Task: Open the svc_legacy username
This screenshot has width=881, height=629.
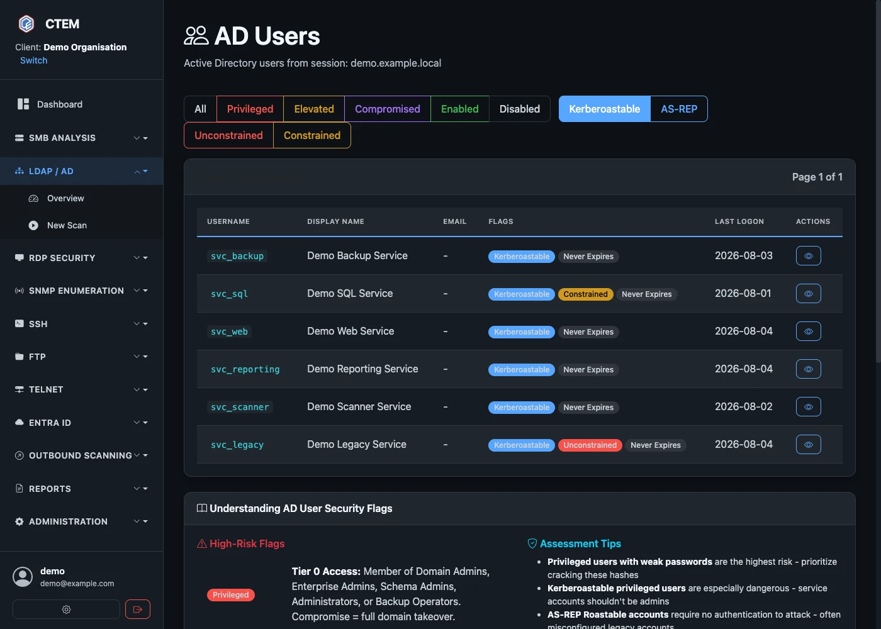Action: 237,445
